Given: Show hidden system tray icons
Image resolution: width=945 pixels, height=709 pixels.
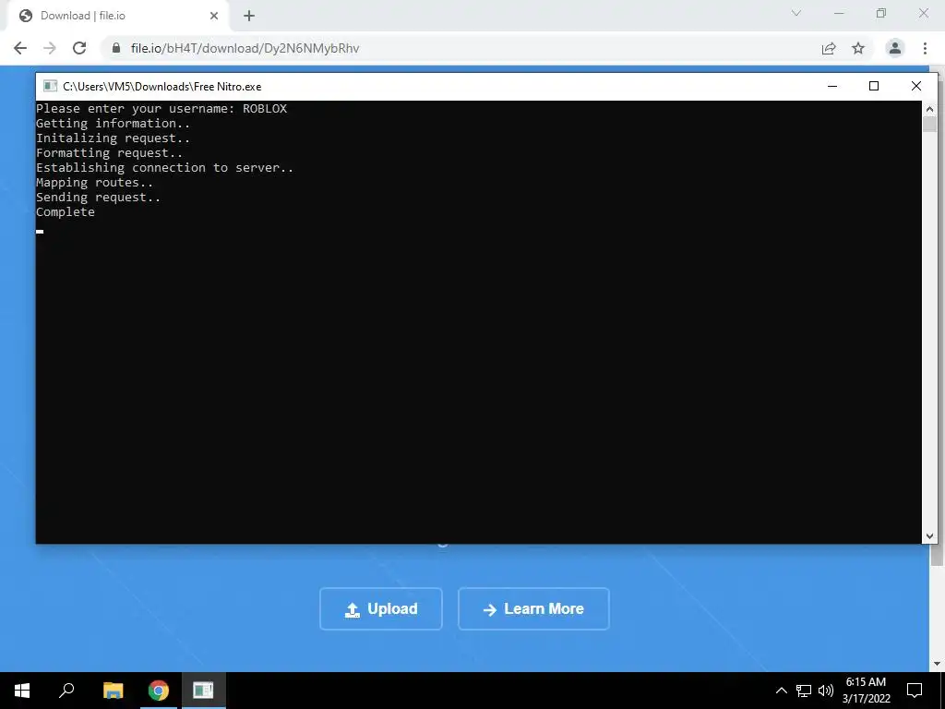Looking at the screenshot, I should pyautogui.click(x=781, y=691).
